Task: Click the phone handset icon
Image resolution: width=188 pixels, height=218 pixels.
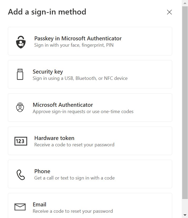Action: click(21, 175)
